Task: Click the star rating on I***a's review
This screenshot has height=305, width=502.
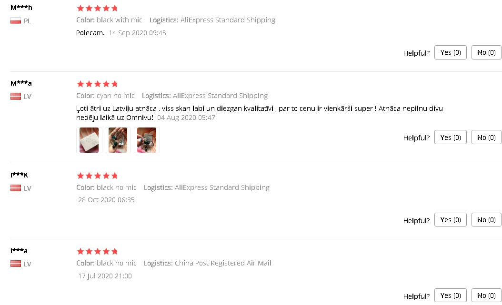Action: tap(97, 252)
